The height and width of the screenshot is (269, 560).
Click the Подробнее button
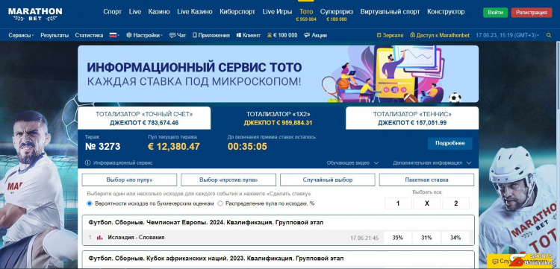pyautogui.click(x=450, y=143)
